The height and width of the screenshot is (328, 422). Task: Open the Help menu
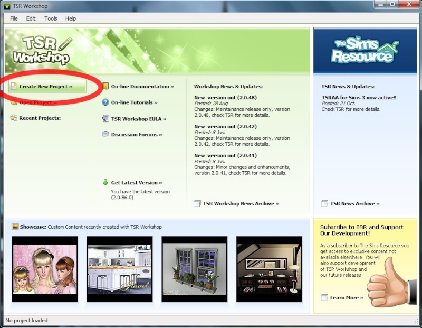[x=71, y=18]
